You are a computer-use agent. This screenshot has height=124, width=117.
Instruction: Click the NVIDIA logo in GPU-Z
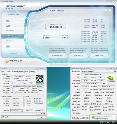pos(110,79)
